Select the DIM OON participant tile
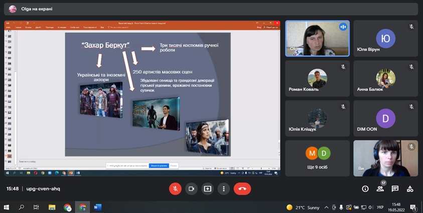423x213 pixels. pyautogui.click(x=385, y=118)
